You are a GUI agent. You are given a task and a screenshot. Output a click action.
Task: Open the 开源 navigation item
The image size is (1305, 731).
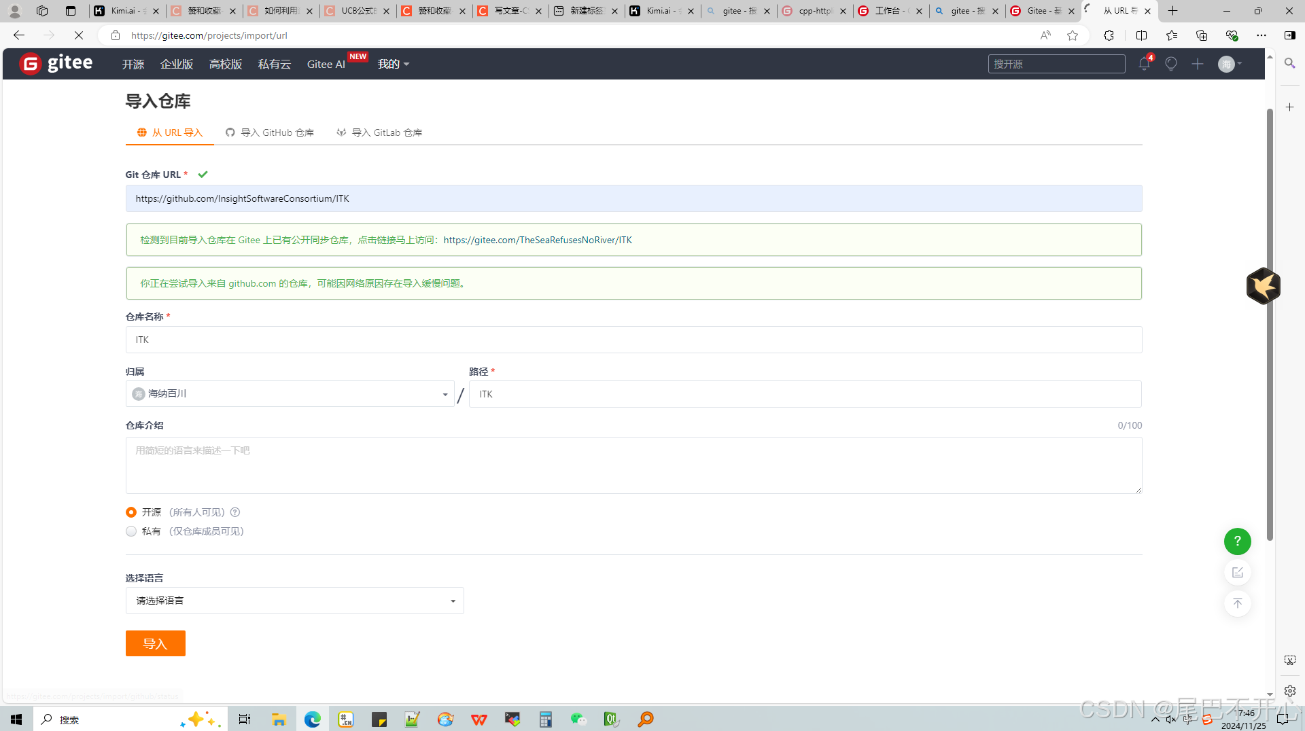(133, 64)
